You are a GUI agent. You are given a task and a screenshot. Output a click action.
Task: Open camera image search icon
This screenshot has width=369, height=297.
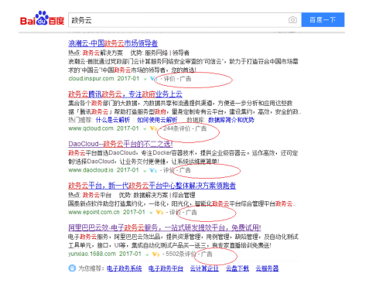click(x=292, y=20)
